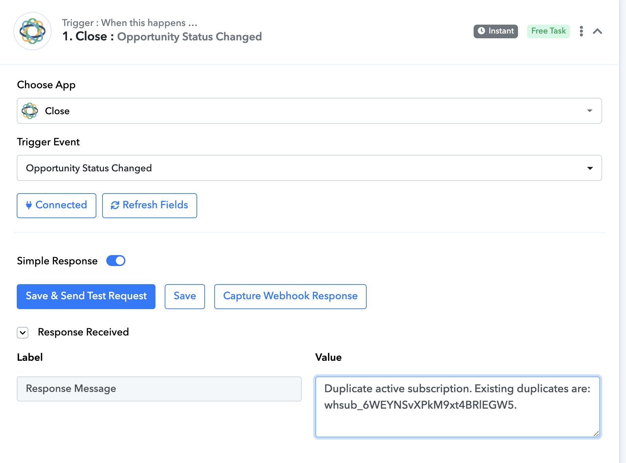Click the 'Label' column heading
Screen dimensions: 626x463
coord(30,357)
